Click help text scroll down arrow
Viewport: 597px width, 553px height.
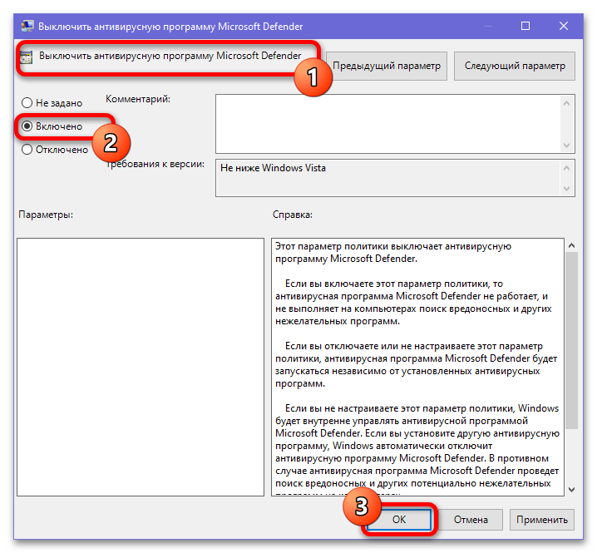571,490
